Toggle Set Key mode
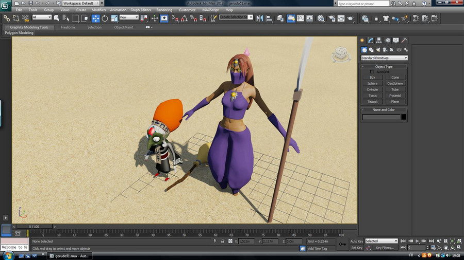The width and height of the screenshot is (464, 260). 357,248
